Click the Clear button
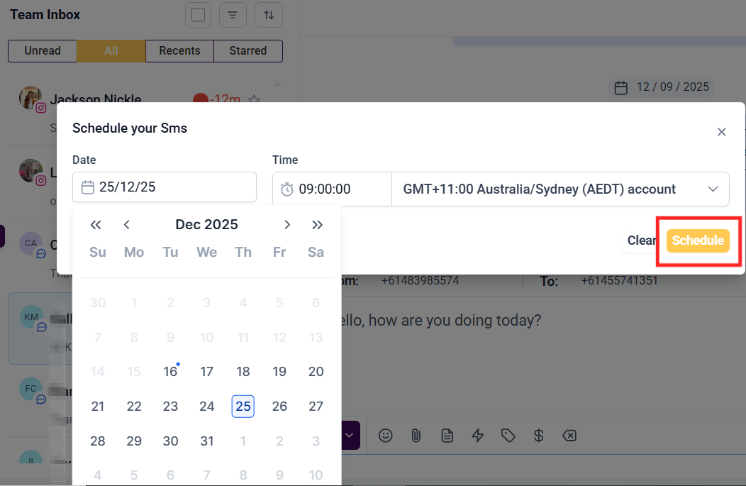Image resolution: width=746 pixels, height=486 pixels. click(x=641, y=241)
